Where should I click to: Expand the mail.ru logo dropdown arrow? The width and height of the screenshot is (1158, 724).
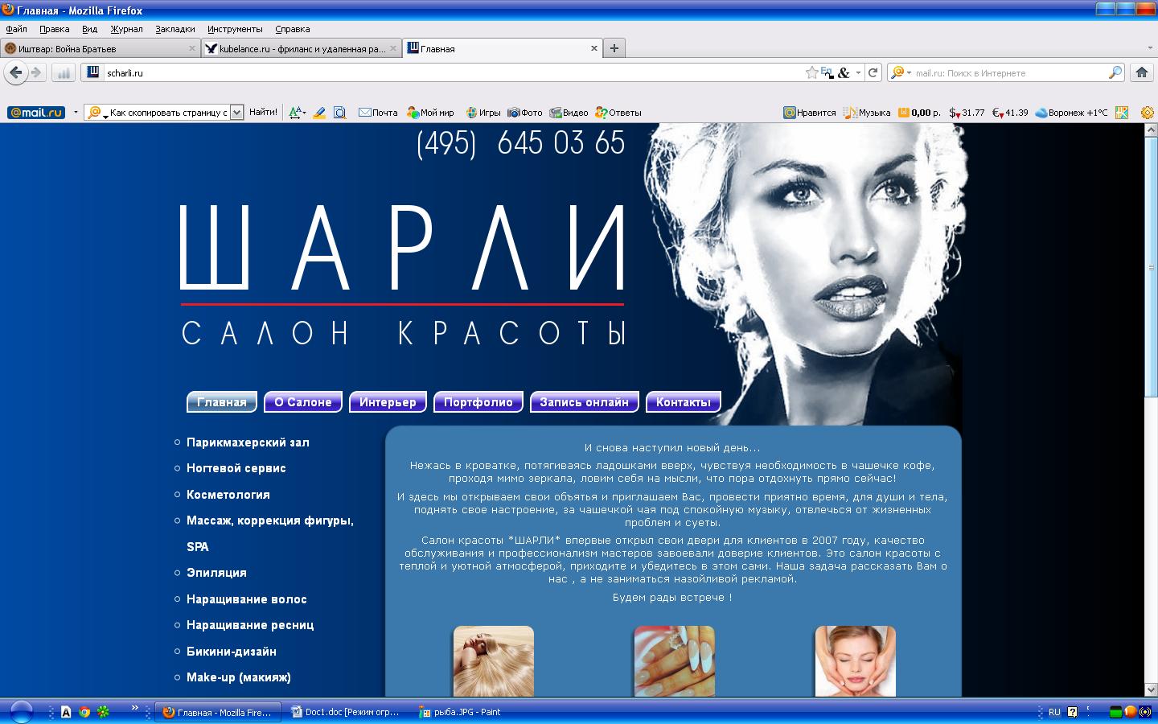tap(76, 113)
